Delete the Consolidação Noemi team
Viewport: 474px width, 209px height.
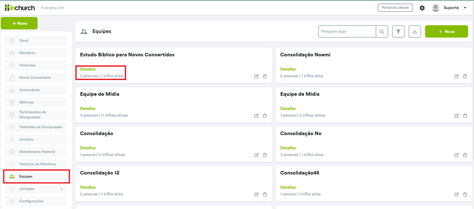465,76
